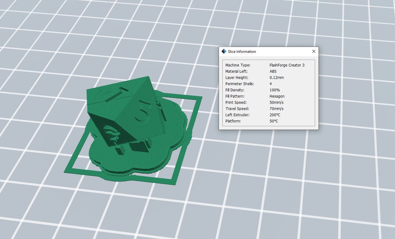
Task: Click the 70mm/s travel speed value
Action: point(276,109)
